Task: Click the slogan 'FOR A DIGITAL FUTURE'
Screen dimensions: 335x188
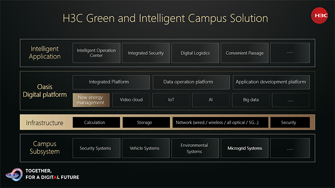Action: [52, 177]
